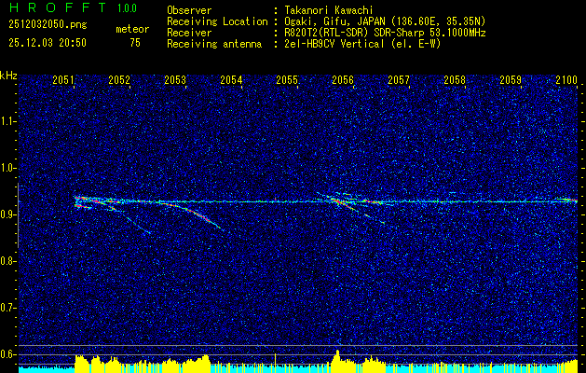Click the gray vertical bar beside 0.9 kHz
This screenshot has height=373, width=586.
[18, 215]
